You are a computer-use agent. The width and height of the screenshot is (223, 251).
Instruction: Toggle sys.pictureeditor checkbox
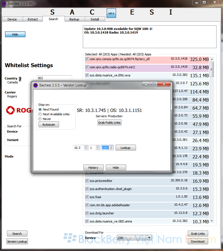pyautogui.click(x=87, y=181)
